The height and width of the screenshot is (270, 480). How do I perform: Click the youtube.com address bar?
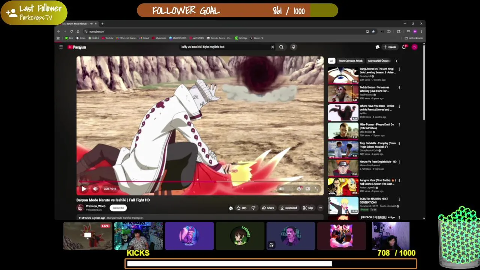tap(225, 31)
